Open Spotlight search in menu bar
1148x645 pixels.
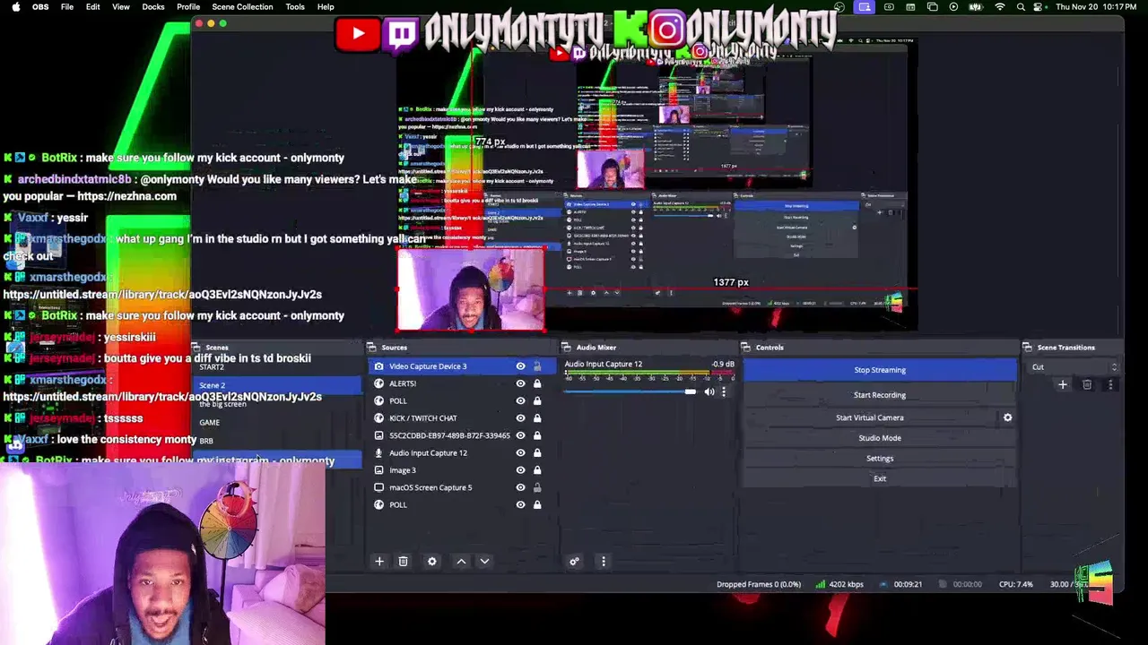coord(1022,7)
